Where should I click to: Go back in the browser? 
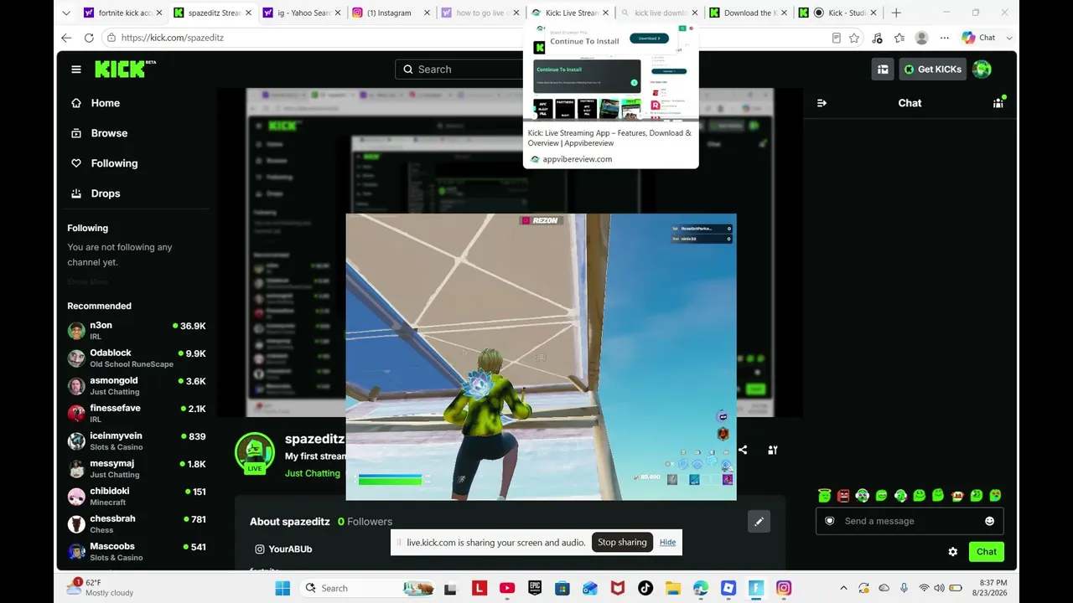(x=66, y=38)
